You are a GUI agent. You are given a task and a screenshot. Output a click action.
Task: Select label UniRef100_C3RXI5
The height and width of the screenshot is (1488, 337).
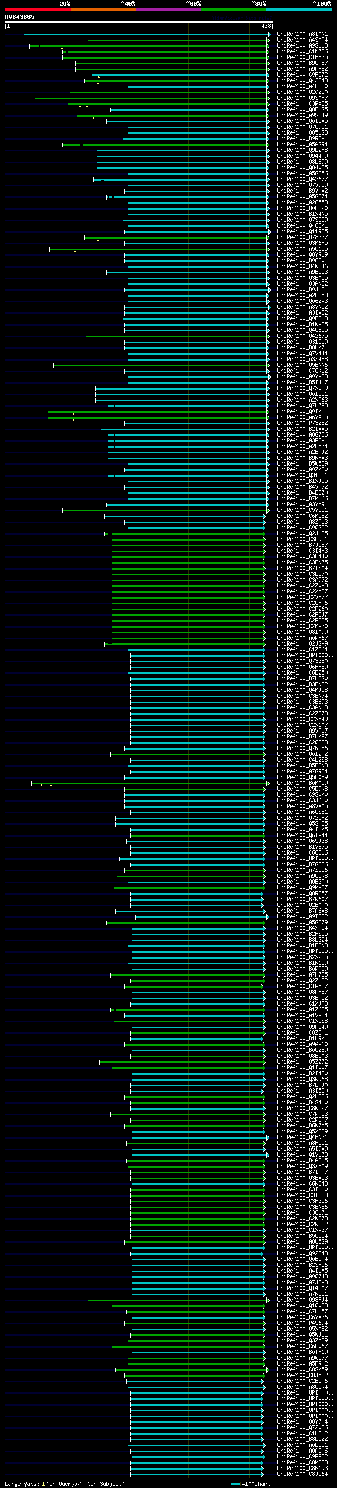[302, 104]
